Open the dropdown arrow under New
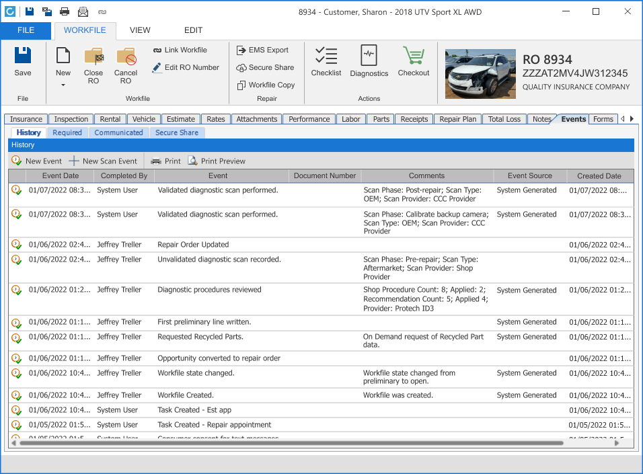Image resolution: width=643 pixels, height=474 pixels. [63, 85]
